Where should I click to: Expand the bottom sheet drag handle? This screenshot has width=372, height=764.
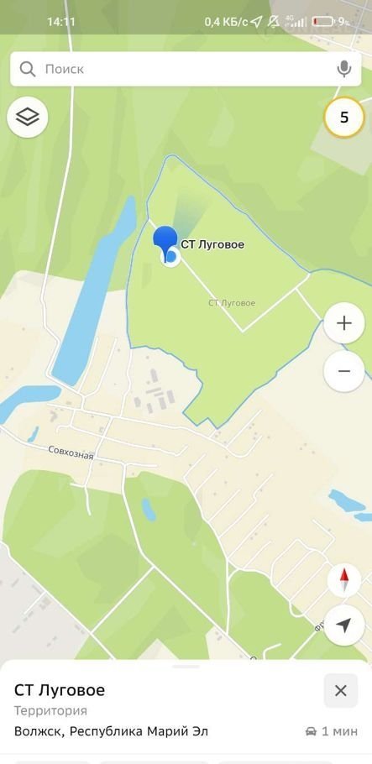click(x=186, y=666)
